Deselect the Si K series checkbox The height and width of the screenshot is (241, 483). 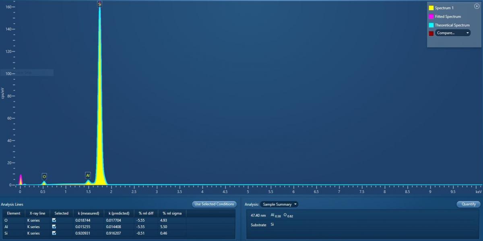pos(54,233)
